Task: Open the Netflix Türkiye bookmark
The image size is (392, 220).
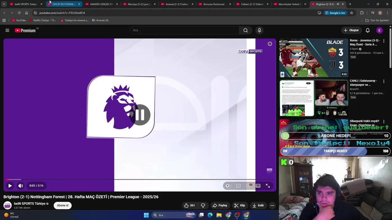Action: click(43, 20)
